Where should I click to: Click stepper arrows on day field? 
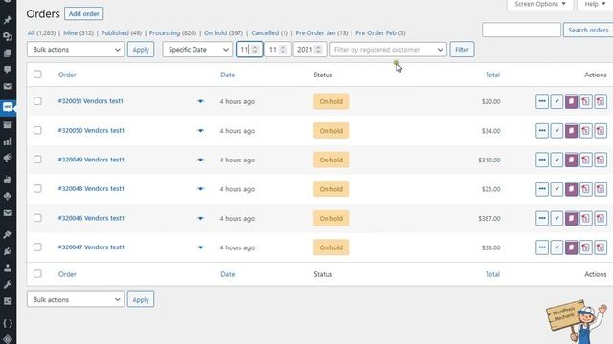pos(255,50)
